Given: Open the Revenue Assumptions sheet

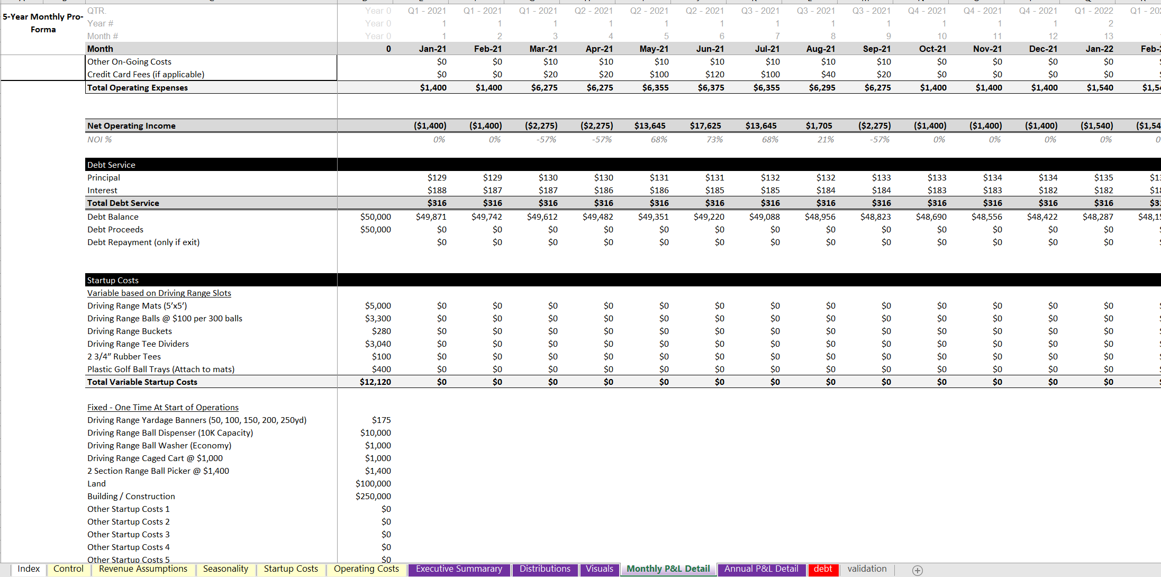Looking at the screenshot, I should coord(143,569).
